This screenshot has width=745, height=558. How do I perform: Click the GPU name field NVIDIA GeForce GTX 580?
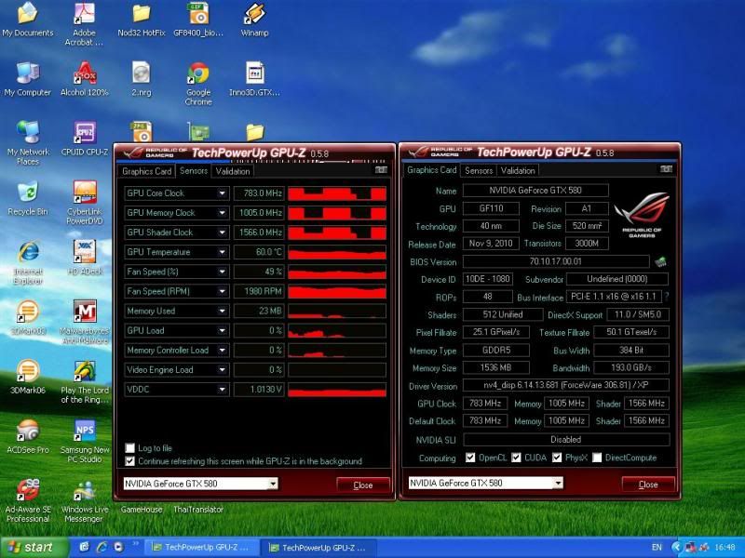[535, 191]
